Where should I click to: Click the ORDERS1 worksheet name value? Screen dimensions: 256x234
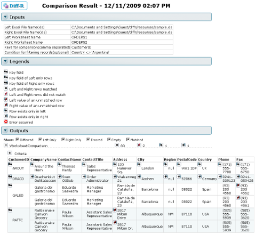pyautogui.click(x=79, y=37)
